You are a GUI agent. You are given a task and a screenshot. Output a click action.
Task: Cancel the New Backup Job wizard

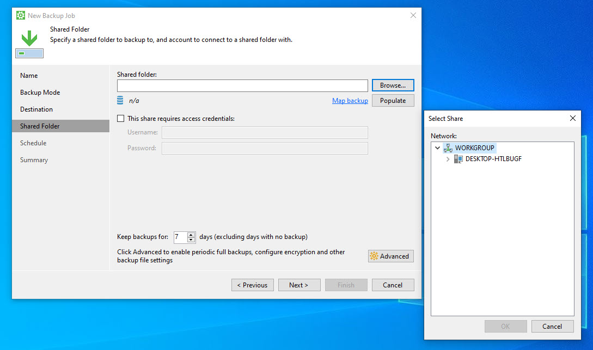tap(393, 285)
